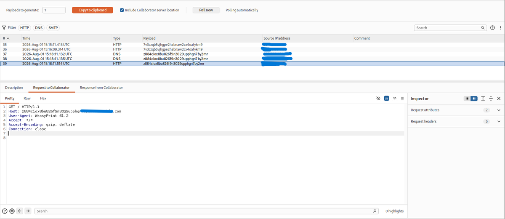Open the three-dot options menu

click(x=500, y=28)
